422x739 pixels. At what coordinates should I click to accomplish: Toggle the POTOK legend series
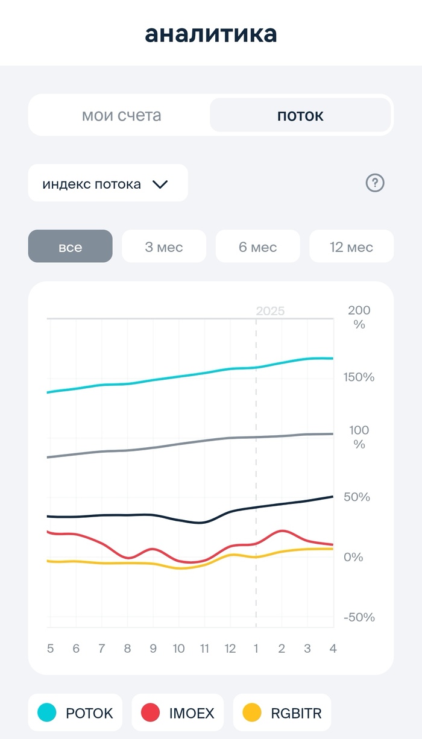click(x=75, y=713)
